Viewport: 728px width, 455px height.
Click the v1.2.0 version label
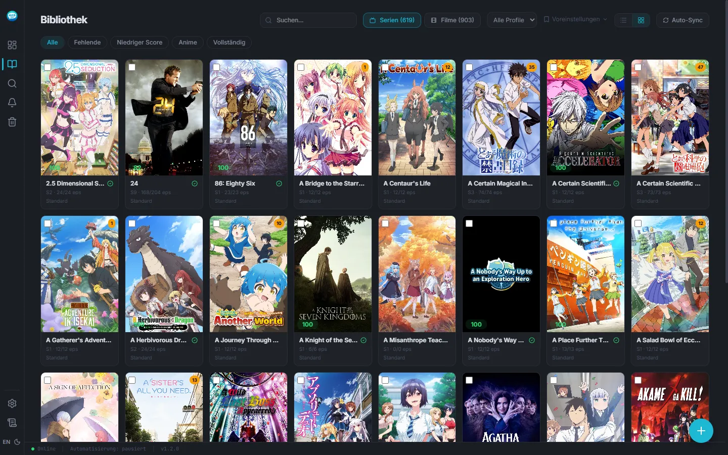pos(170,449)
